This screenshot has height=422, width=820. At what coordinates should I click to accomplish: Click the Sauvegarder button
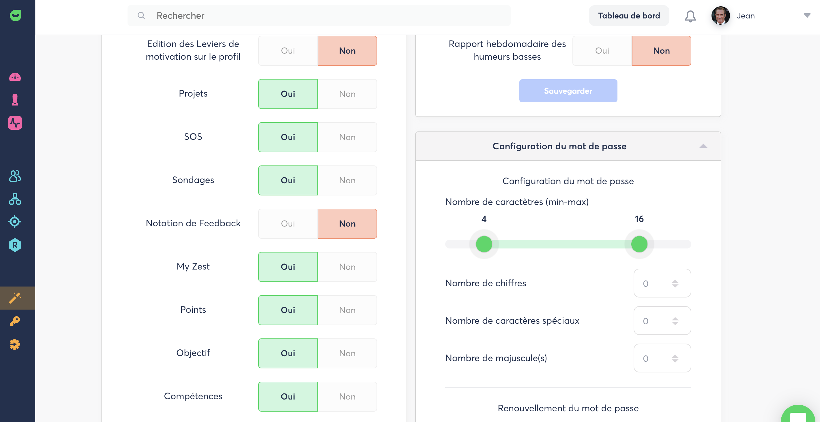(568, 91)
